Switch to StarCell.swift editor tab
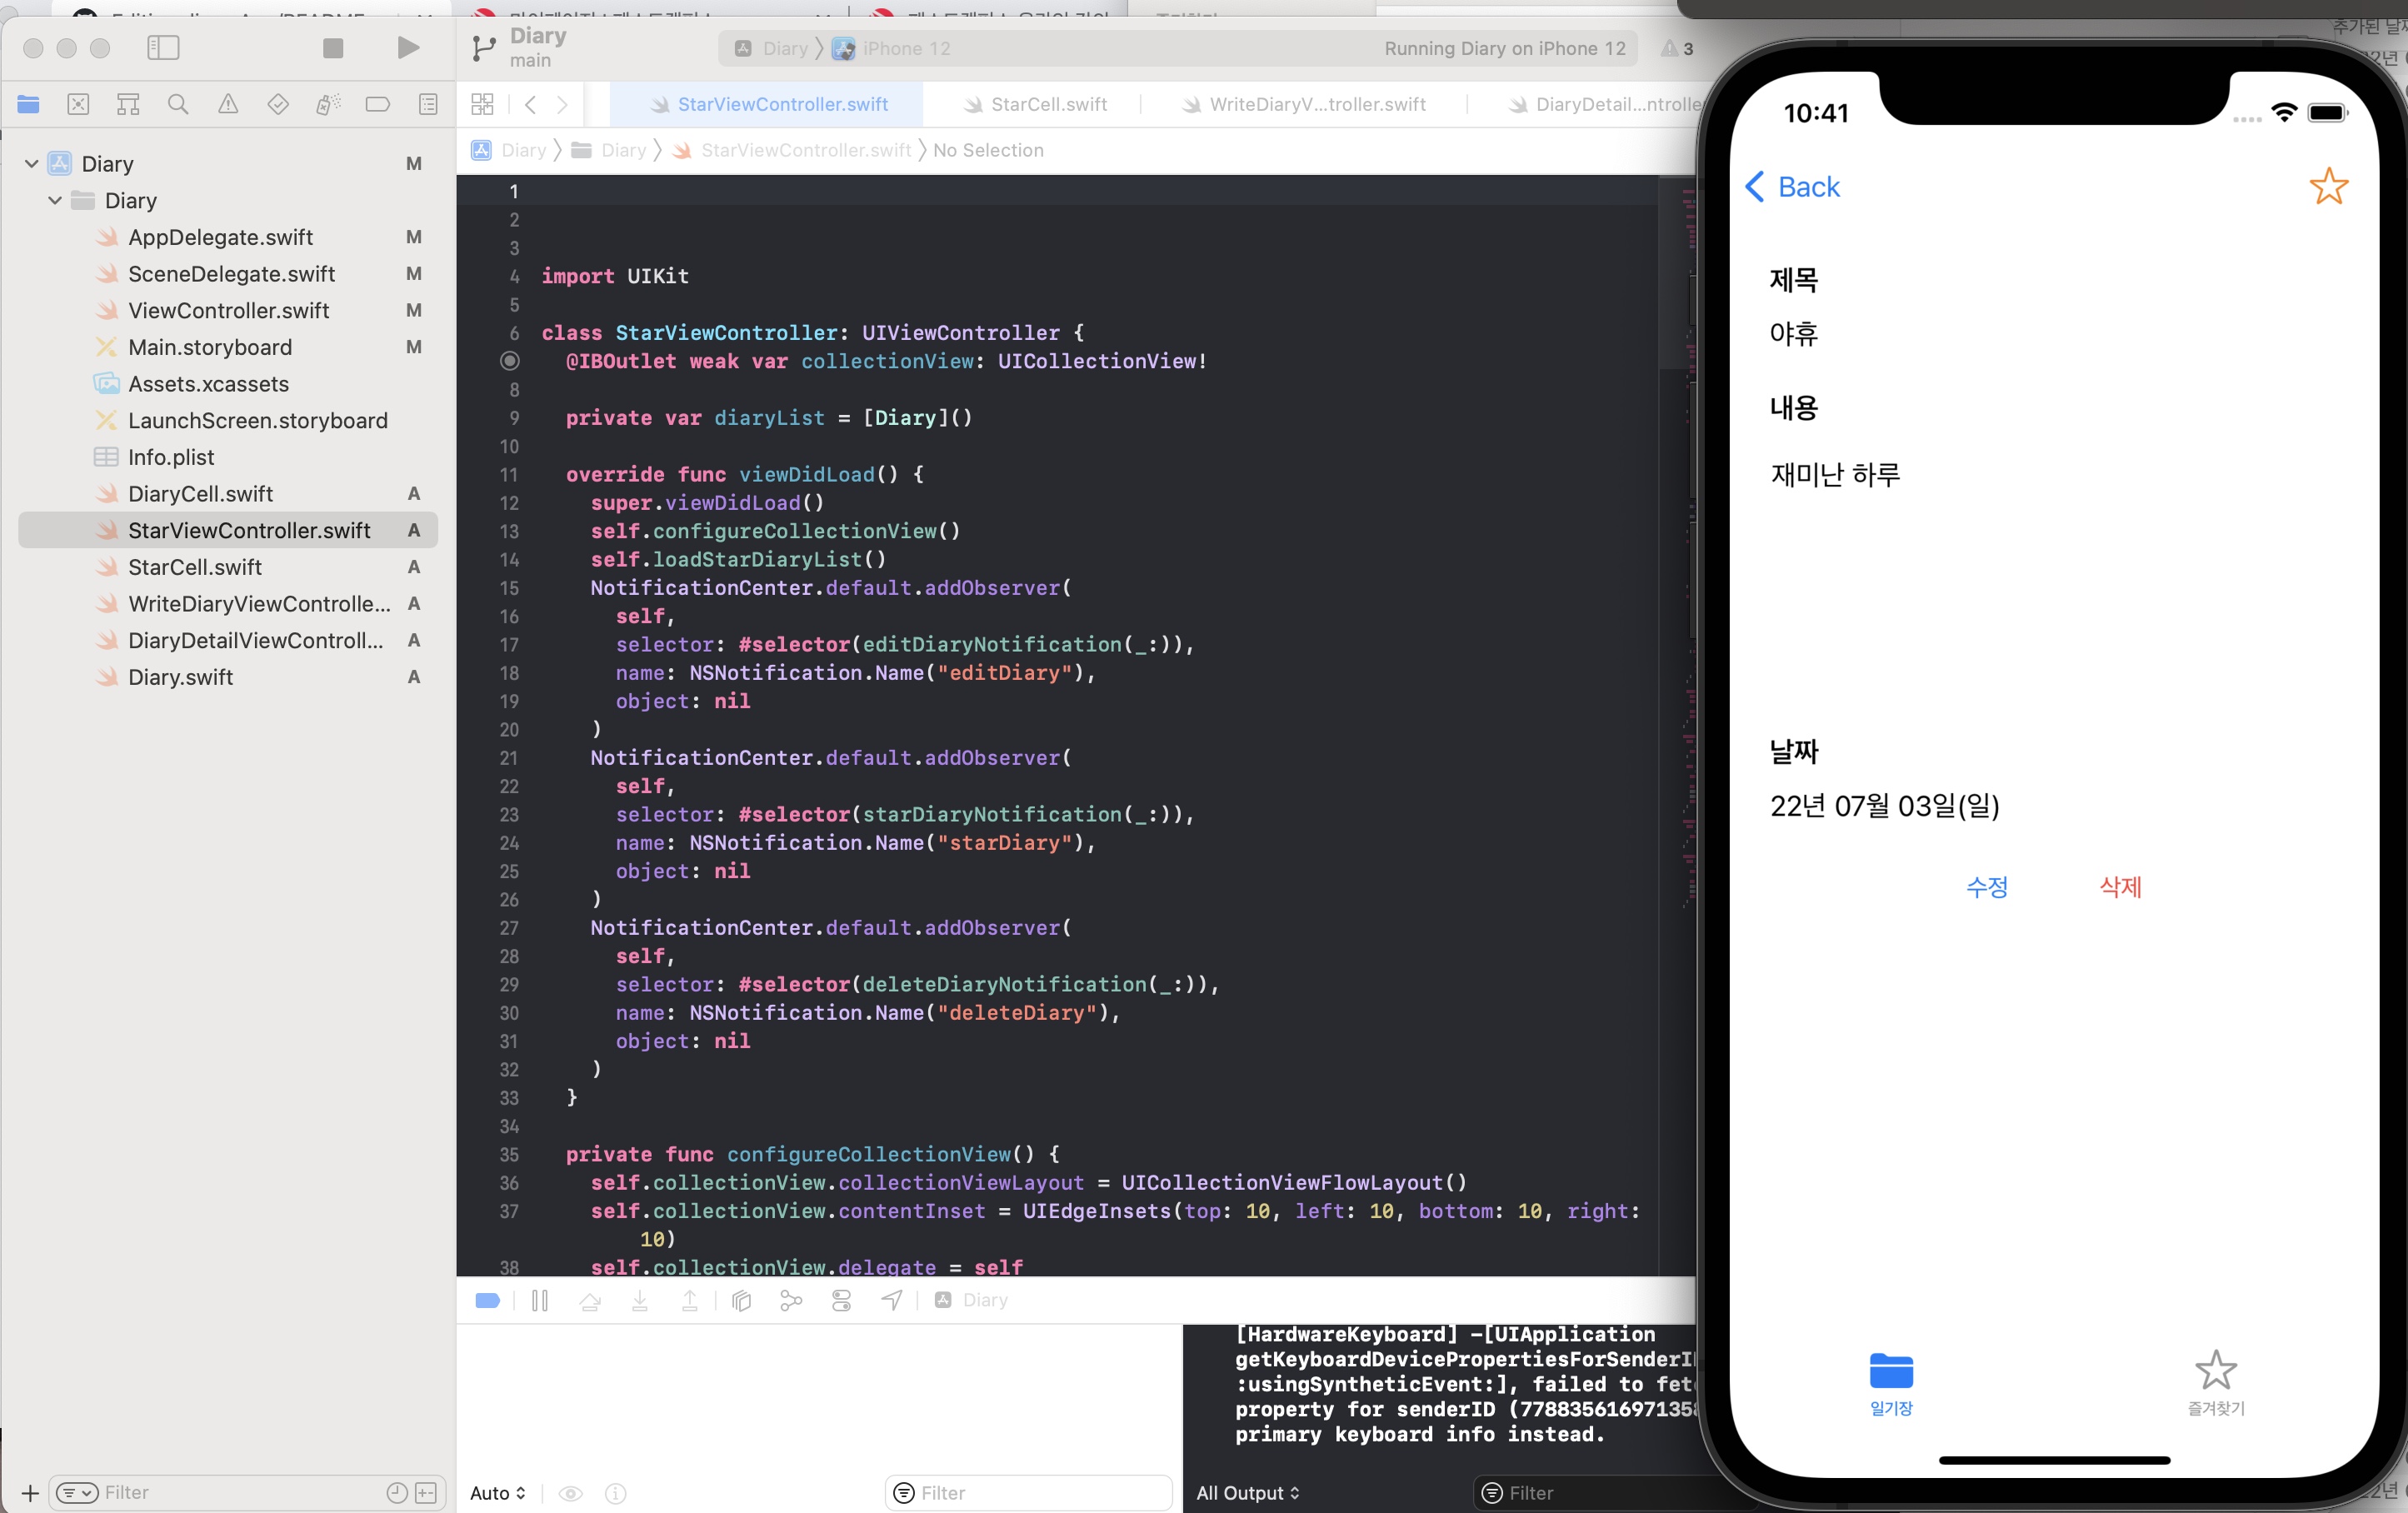Viewport: 2408px width, 1513px height. 1036,104
